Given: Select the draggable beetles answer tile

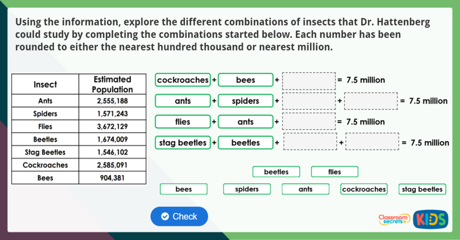Looking at the screenshot, I should [276, 172].
